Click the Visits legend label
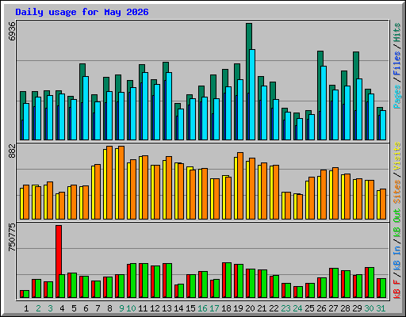Viewport: 406px width, 317px height. coord(397,156)
